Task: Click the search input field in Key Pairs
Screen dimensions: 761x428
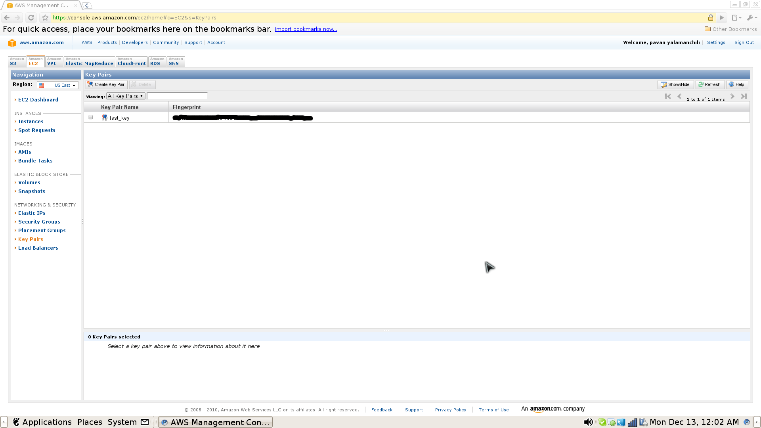Action: (x=177, y=96)
